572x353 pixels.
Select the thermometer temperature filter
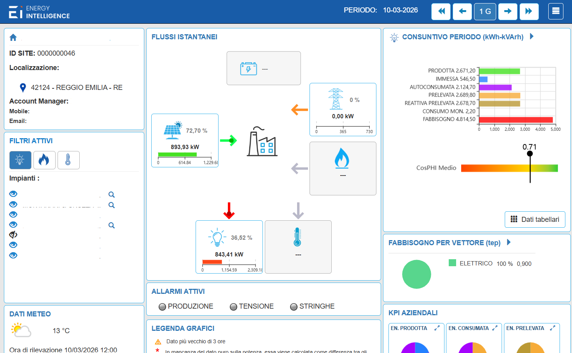(x=68, y=160)
